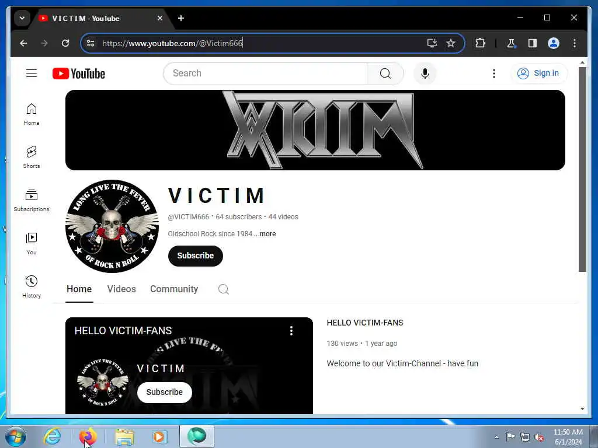Screen dimensions: 598x448
Task: Open You section in sidebar
Action: pos(32,244)
